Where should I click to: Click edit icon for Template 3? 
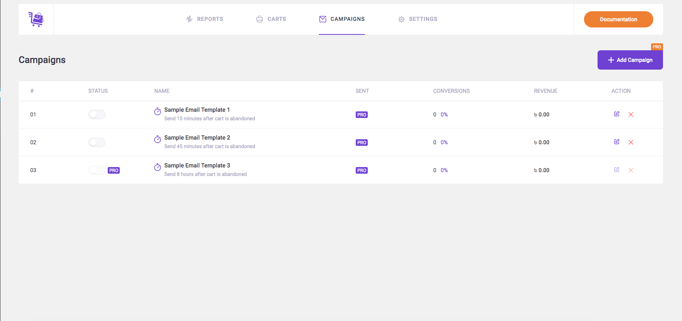(x=617, y=170)
